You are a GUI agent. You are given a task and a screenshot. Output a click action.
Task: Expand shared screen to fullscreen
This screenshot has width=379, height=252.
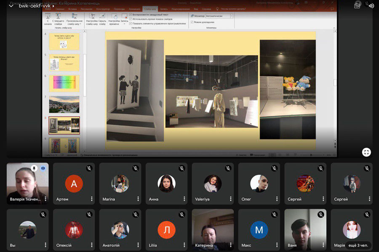tap(366, 152)
